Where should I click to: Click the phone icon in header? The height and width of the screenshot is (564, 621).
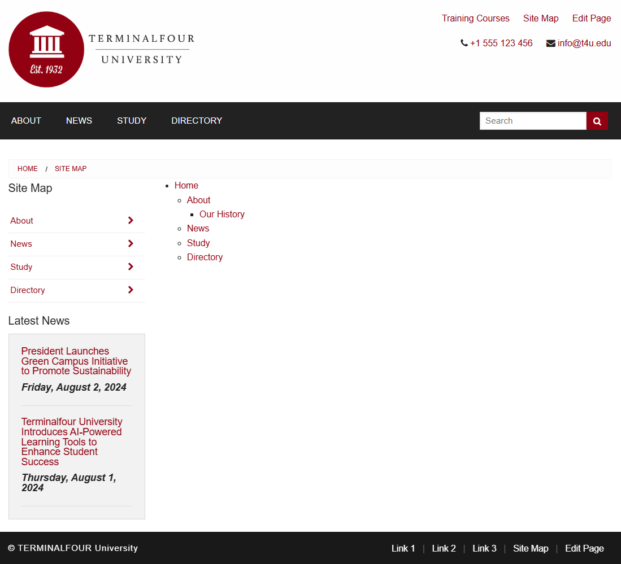point(464,43)
